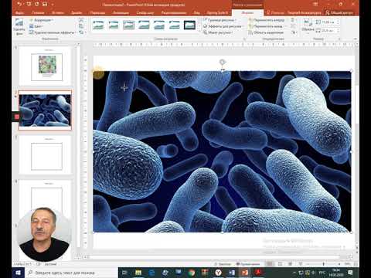Screen dimensions: 371x278
Task: Open Quick Access Toolbar customize dropdown
Action: pyautogui.click(x=53, y=5)
